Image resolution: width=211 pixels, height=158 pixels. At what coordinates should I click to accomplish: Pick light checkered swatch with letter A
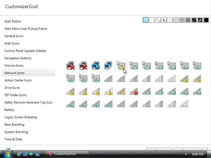tap(164, 20)
